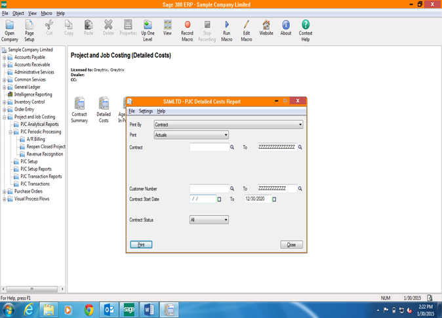Screen dimensions: 442x318
Task: Click the Print button
Action: (x=141, y=245)
